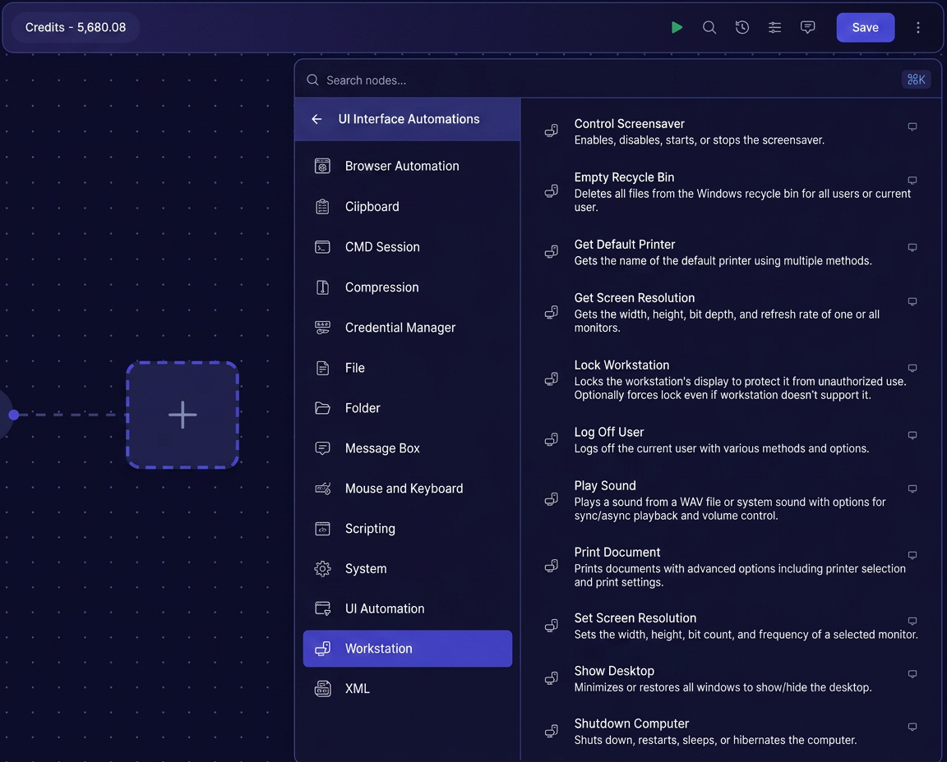Screen dimensions: 947x762
Task: Open comment icon for Lock Workstation
Action: (912, 368)
